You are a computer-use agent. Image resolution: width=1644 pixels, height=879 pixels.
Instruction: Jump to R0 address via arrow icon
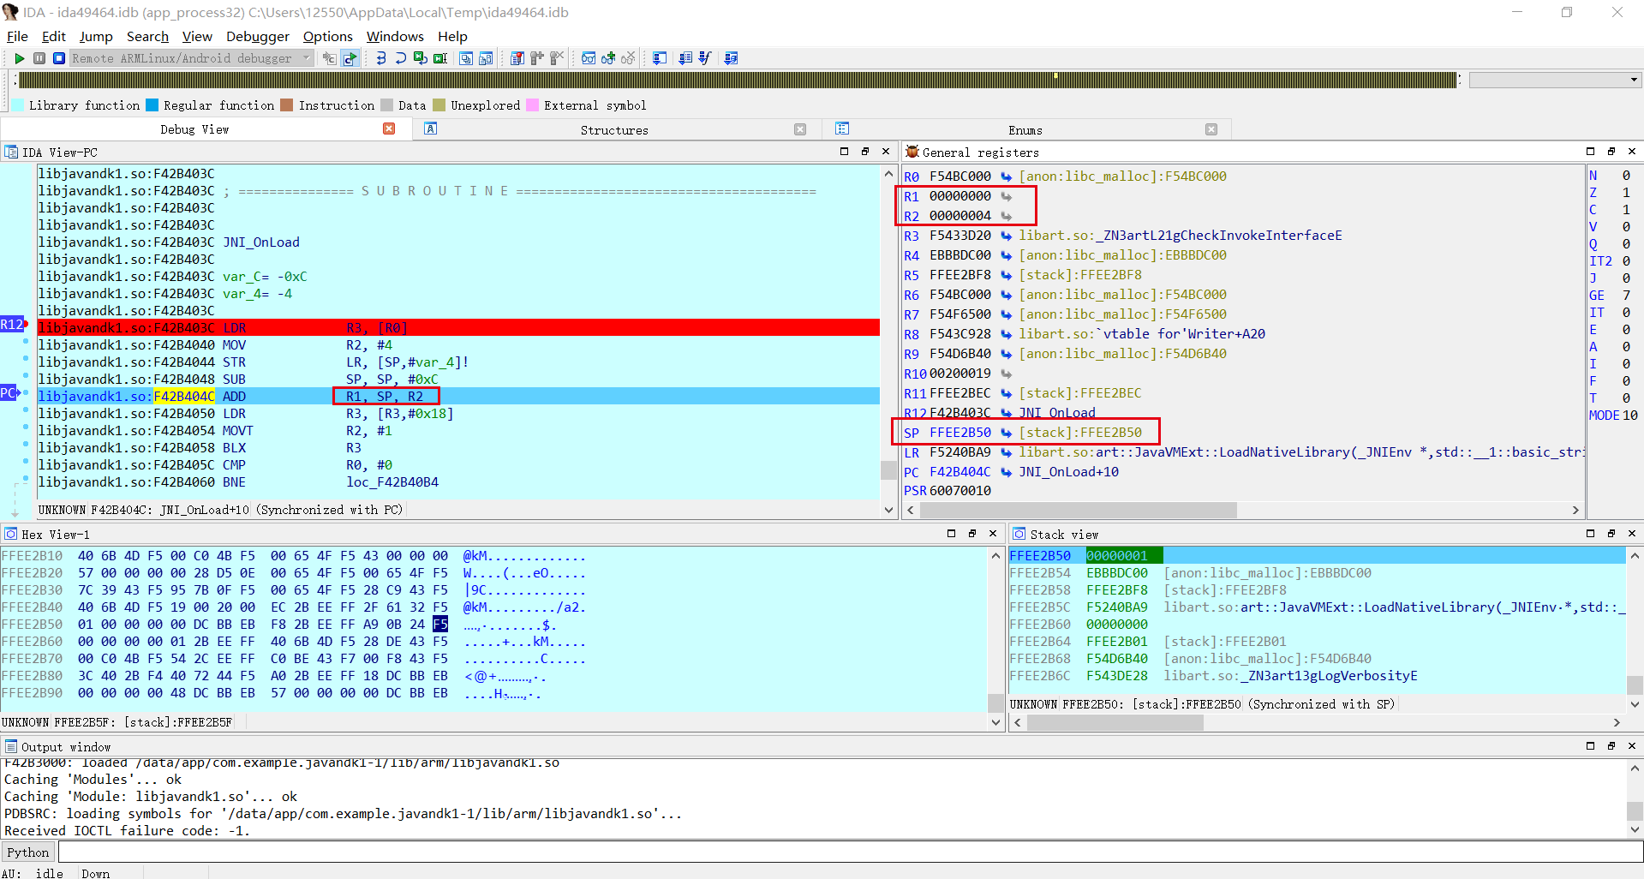pos(1007,176)
